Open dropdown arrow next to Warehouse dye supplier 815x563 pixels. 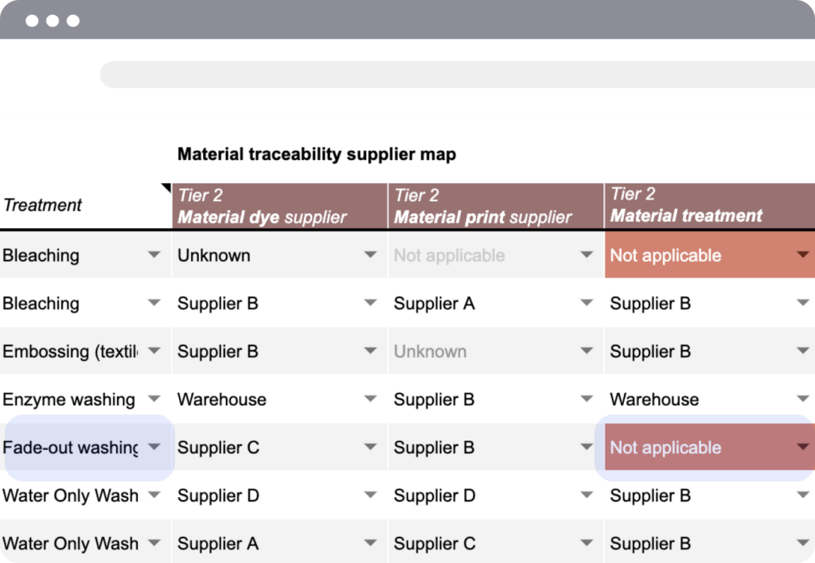coord(370,399)
